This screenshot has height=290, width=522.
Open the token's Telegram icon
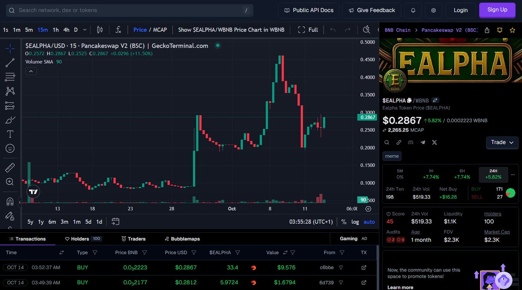[422, 142]
